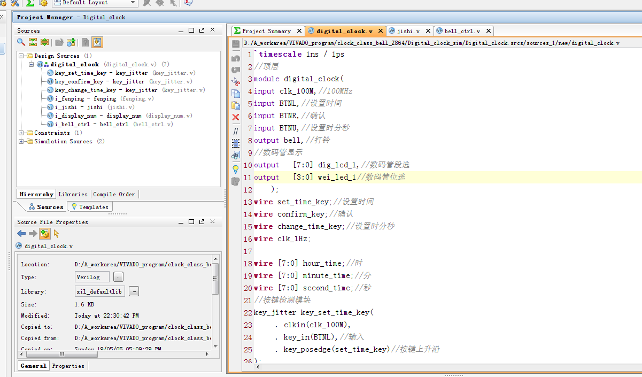Click the gear Settings icon beside Sigma
Screen dimensions: 642x377
(x=44, y=3)
